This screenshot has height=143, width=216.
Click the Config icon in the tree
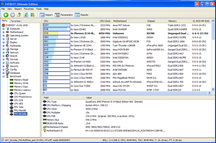click(7, 70)
